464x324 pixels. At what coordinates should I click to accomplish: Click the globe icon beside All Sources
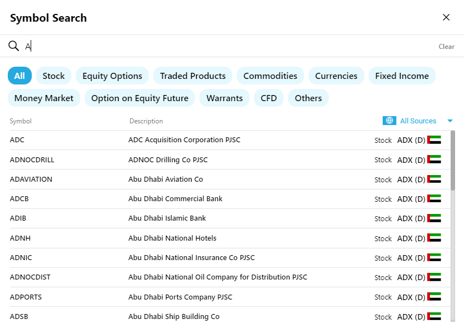point(389,121)
